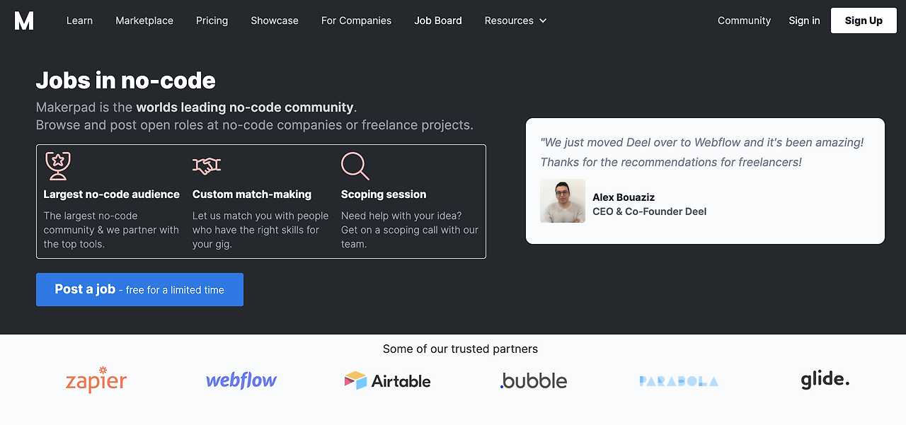The image size is (906, 425).
Task: Click the Post a job button
Action: point(139,289)
